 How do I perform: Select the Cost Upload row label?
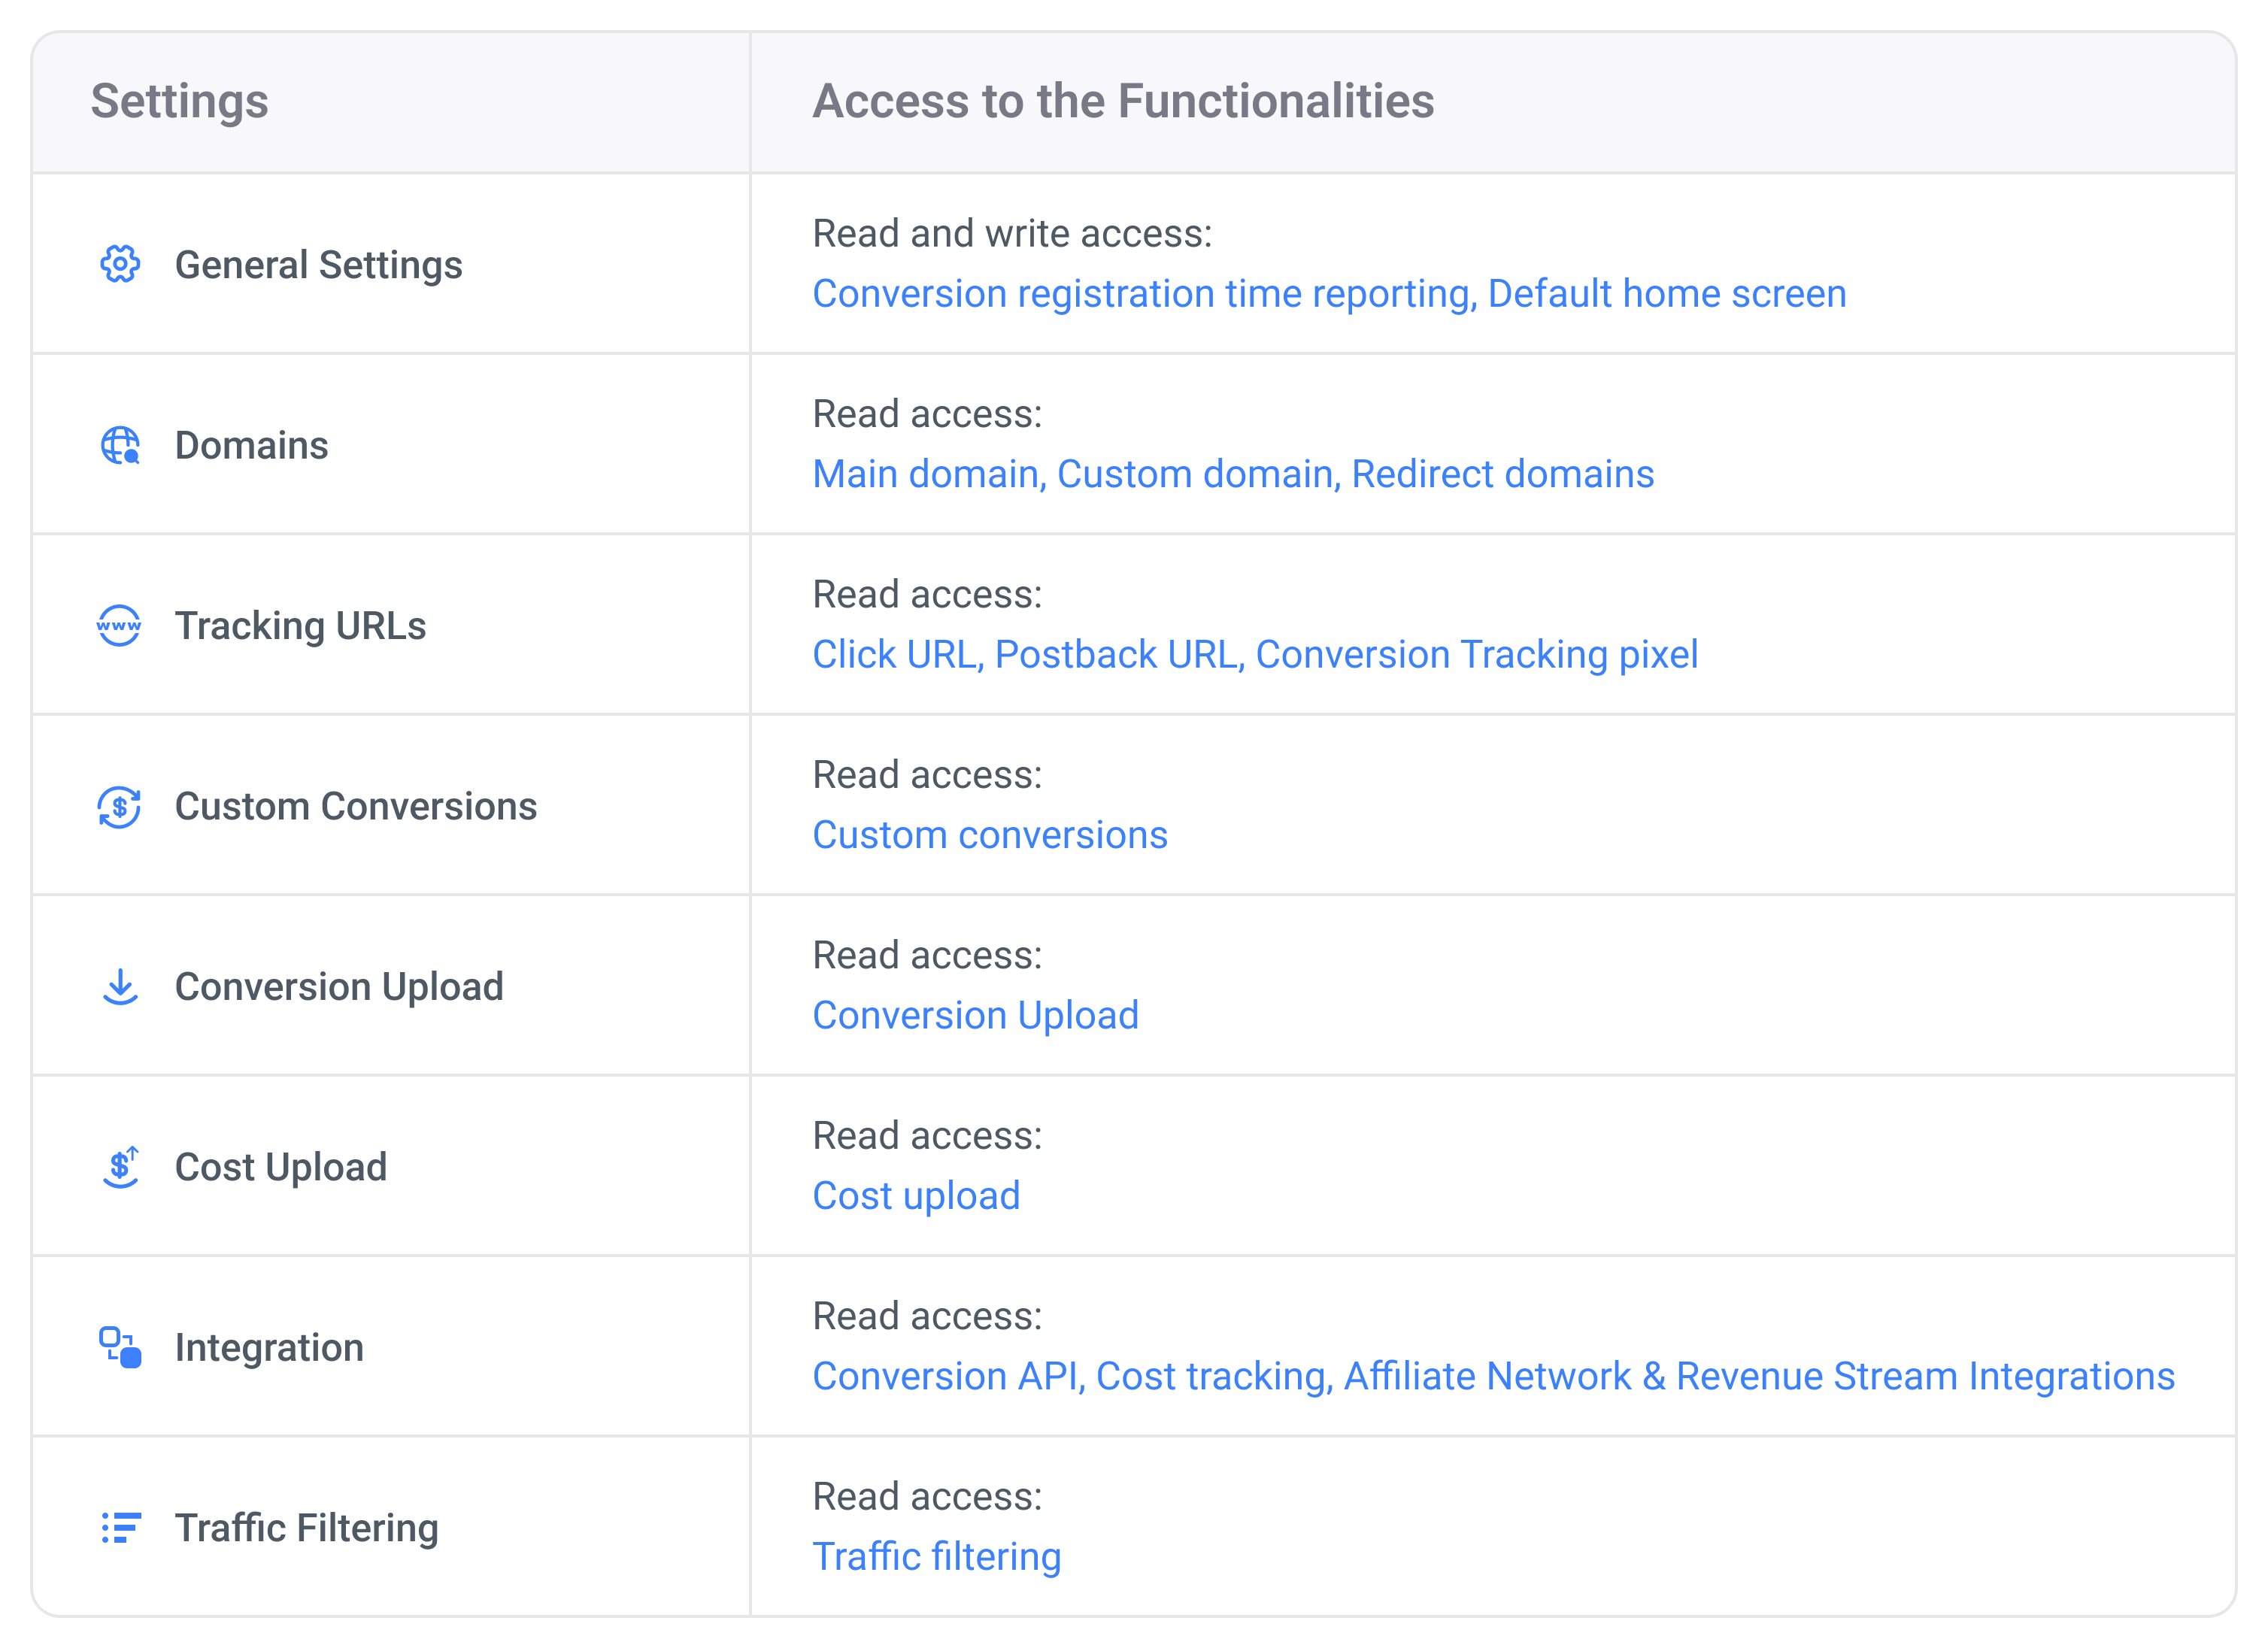(x=280, y=1167)
